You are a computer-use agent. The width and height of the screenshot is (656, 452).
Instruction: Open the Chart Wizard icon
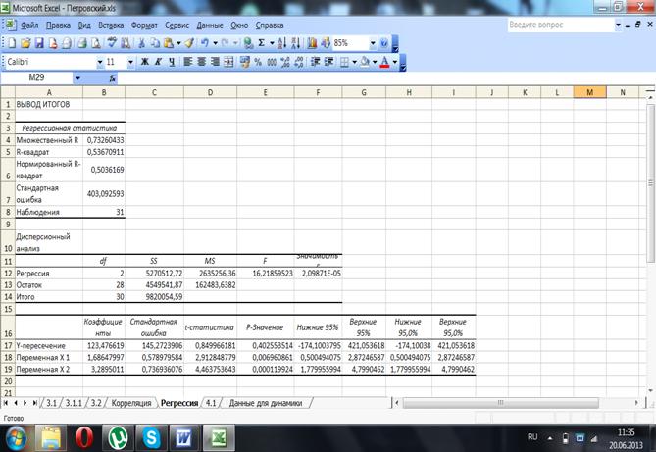click(311, 44)
